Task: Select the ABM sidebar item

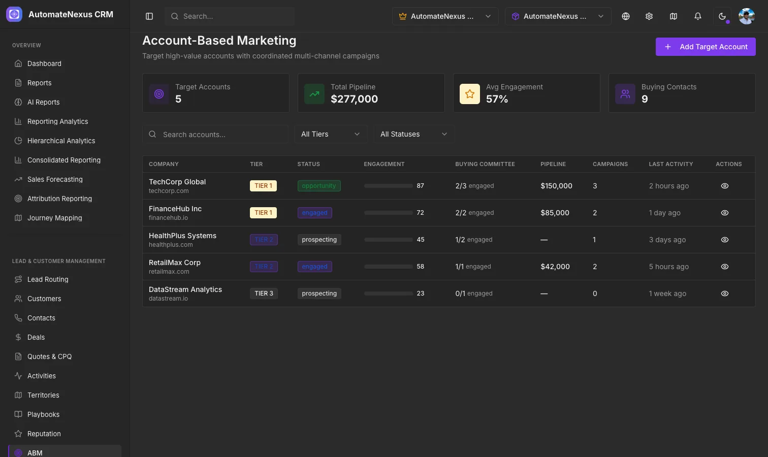Action: (x=65, y=451)
